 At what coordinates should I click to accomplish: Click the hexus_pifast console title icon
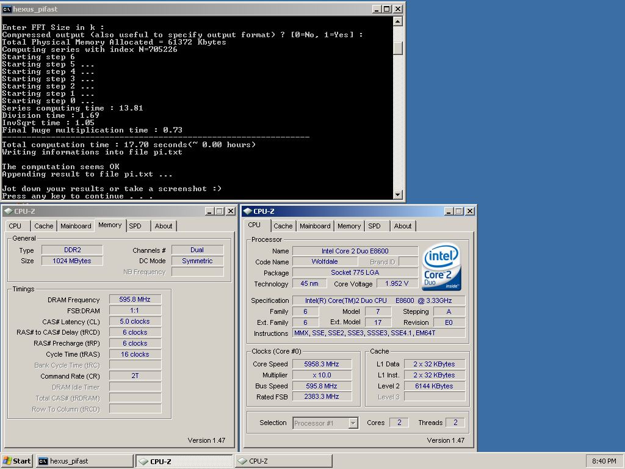click(7, 9)
